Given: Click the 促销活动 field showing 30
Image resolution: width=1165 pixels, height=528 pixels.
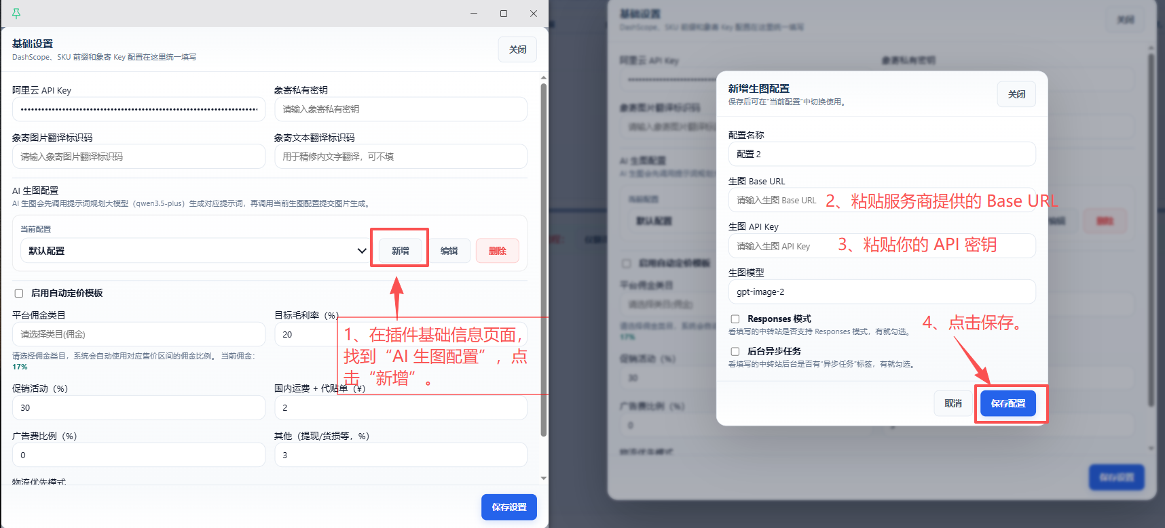Looking at the screenshot, I should pyautogui.click(x=138, y=407).
